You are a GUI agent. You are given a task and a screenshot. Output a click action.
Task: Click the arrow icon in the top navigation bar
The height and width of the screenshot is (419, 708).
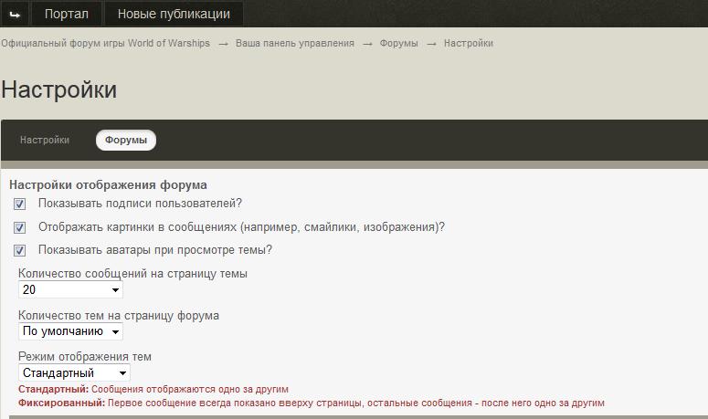click(x=15, y=14)
